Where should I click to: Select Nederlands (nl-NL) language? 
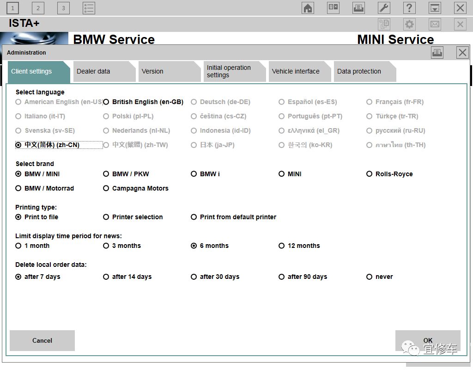(x=137, y=130)
